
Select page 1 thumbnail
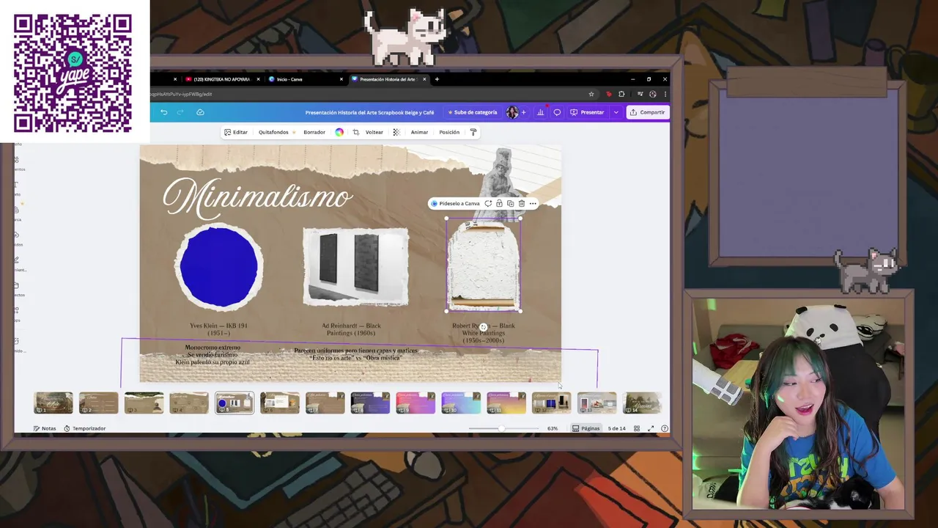click(53, 403)
